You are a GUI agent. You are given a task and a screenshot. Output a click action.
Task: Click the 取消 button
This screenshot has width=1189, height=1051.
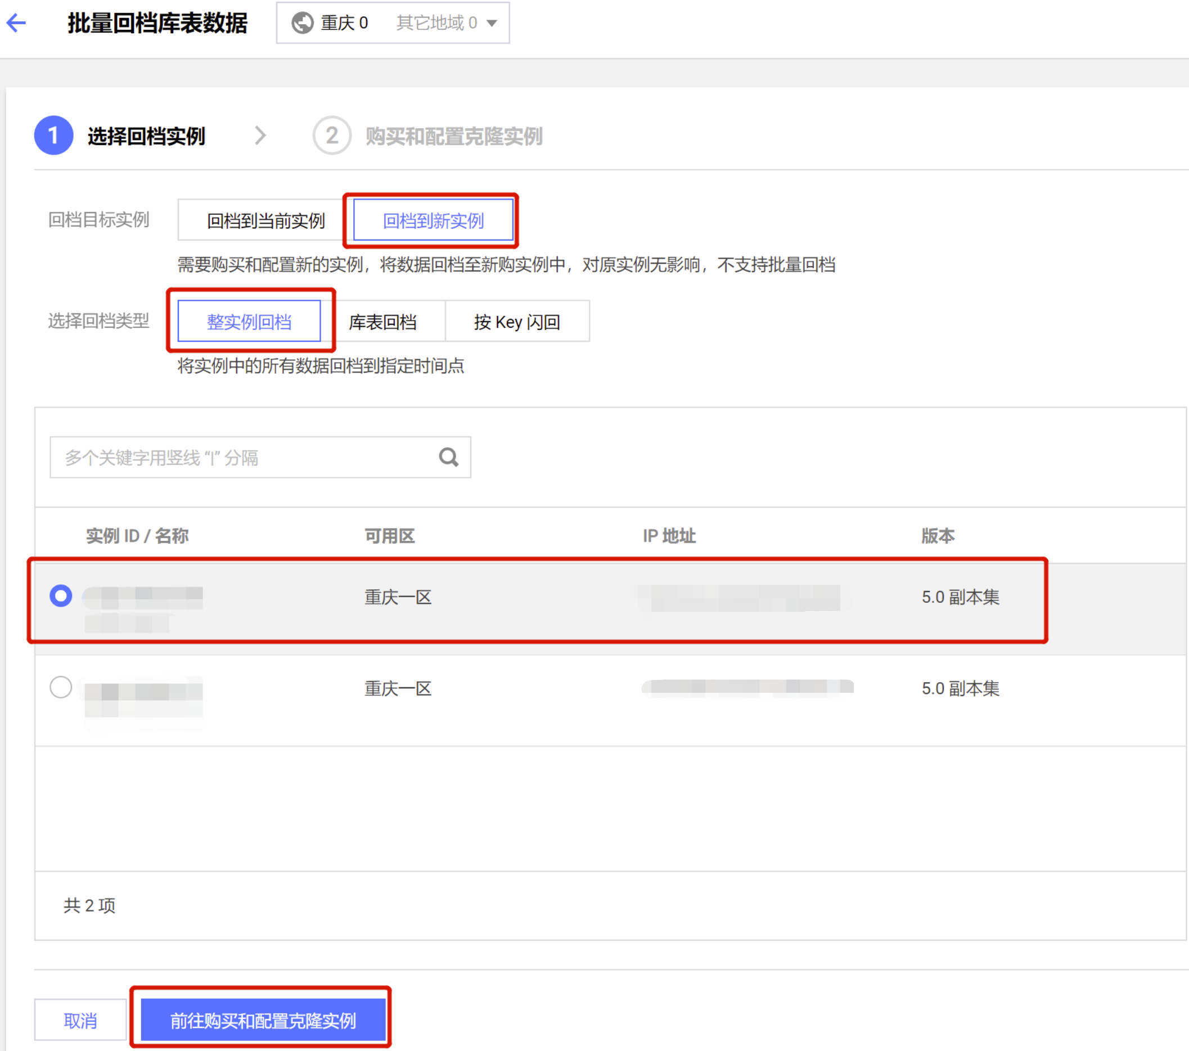click(80, 1020)
